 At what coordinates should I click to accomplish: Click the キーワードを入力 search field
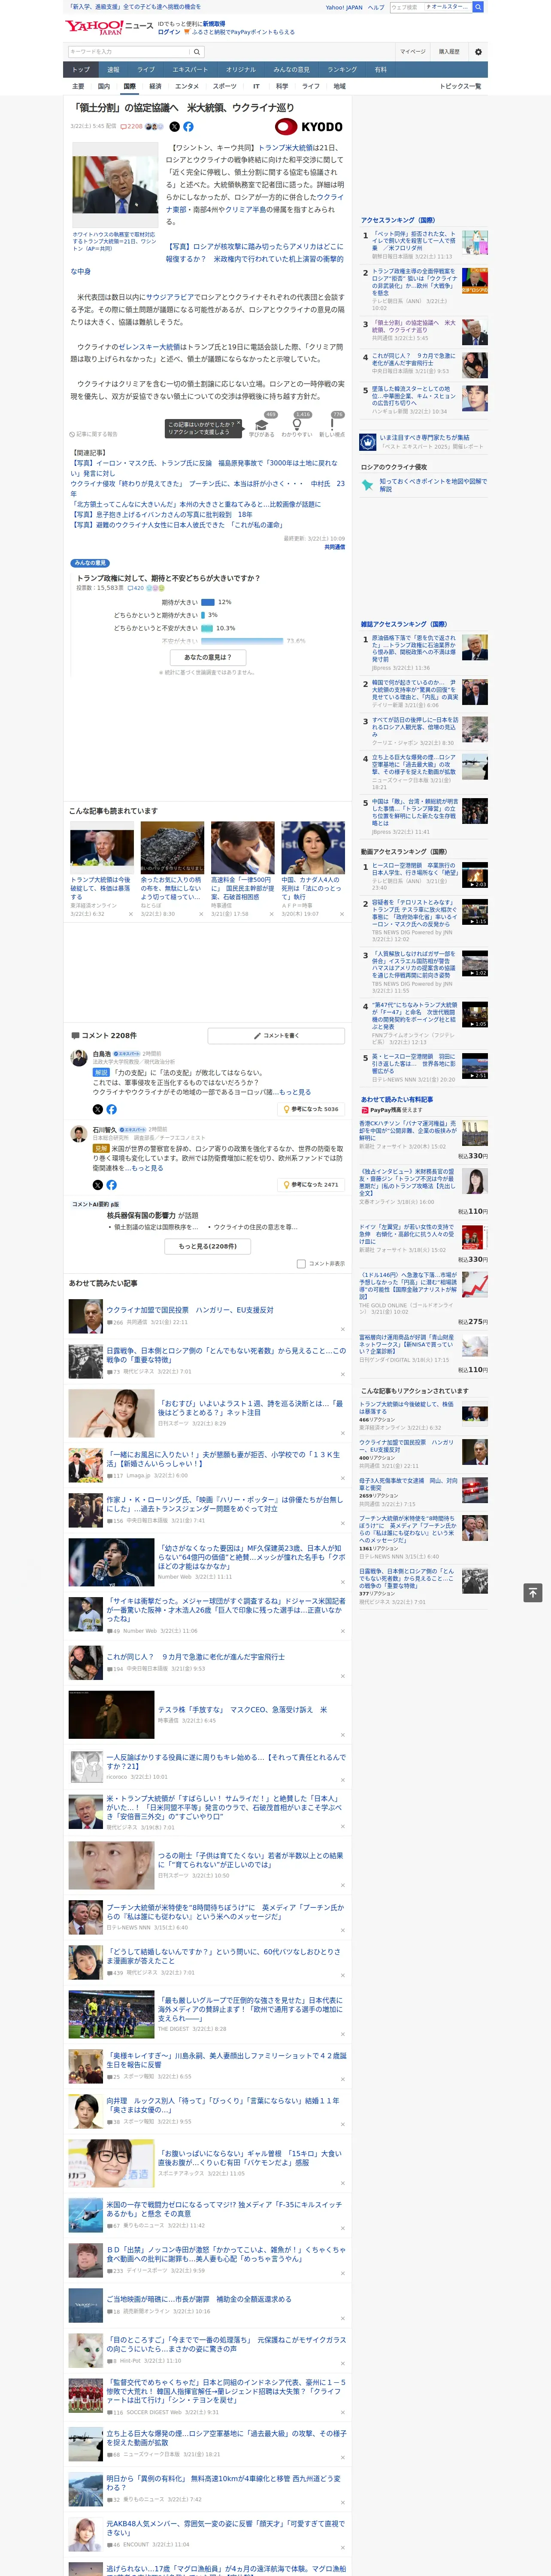tap(129, 52)
